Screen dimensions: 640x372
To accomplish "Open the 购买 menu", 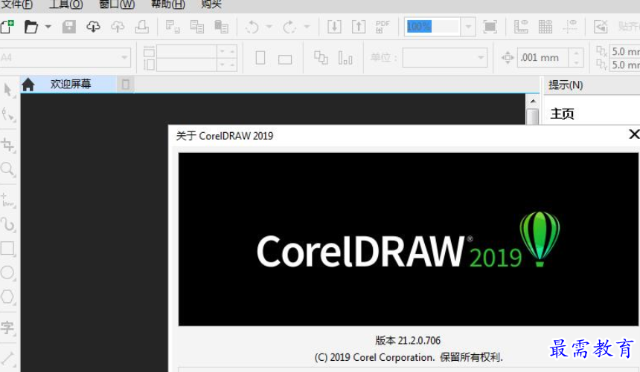I will (x=211, y=4).
